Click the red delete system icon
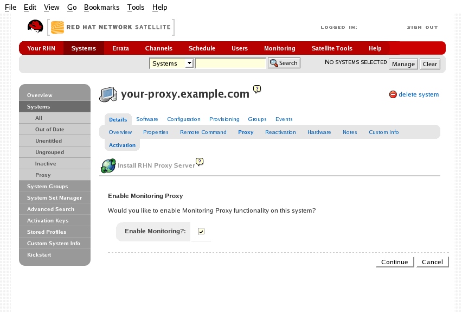 pos(393,94)
